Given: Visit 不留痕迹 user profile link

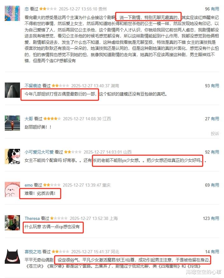Looking at the screenshot, I should (x=33, y=86).
